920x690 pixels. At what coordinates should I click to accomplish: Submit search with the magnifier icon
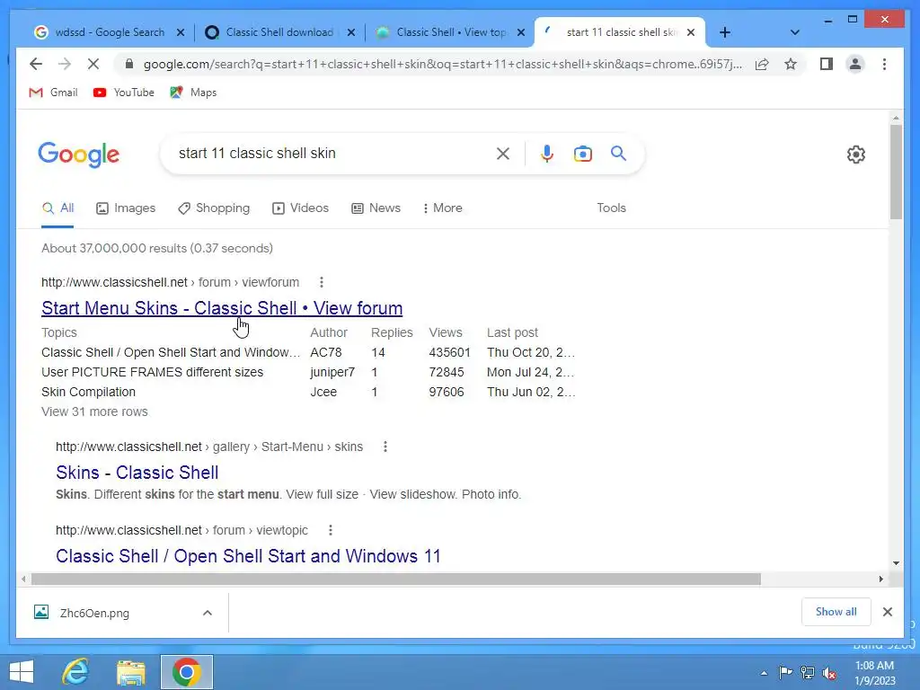(x=618, y=154)
